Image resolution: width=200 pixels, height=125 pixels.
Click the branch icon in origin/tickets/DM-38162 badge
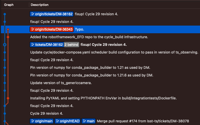[33, 14]
